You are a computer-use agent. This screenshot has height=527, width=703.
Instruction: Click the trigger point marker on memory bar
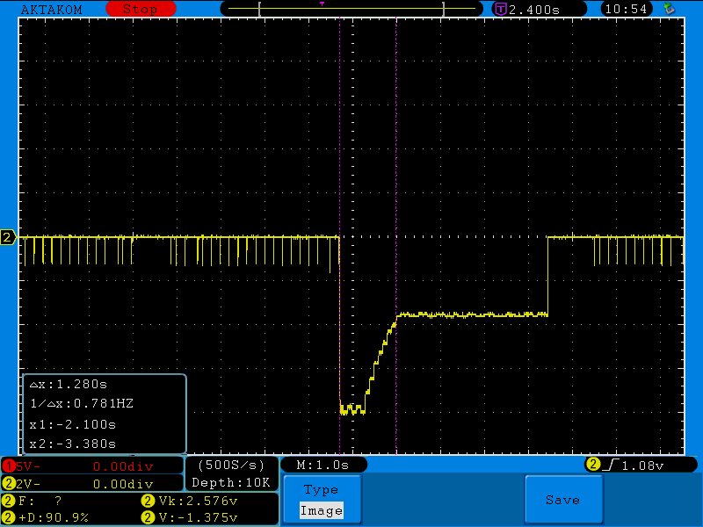coord(322,4)
